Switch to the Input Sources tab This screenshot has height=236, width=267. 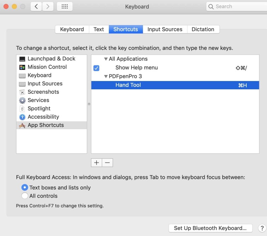click(165, 29)
